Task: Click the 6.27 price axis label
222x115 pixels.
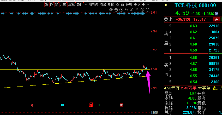Action: coord(154,50)
